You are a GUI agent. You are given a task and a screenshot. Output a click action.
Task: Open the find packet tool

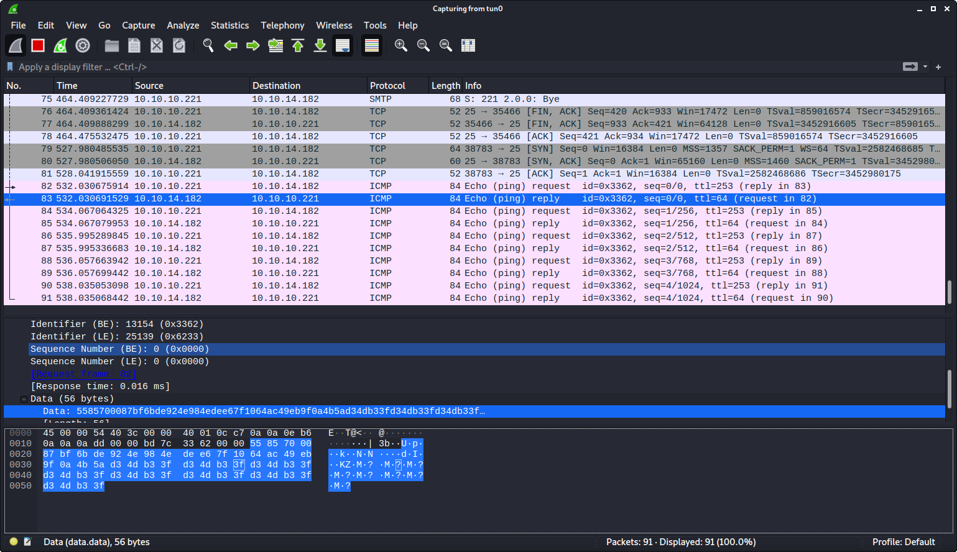coord(208,45)
